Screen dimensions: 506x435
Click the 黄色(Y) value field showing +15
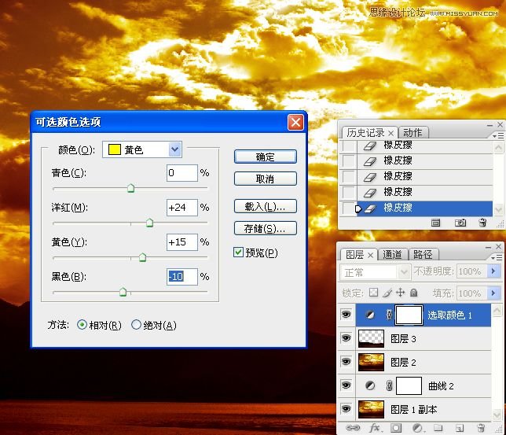tap(182, 242)
